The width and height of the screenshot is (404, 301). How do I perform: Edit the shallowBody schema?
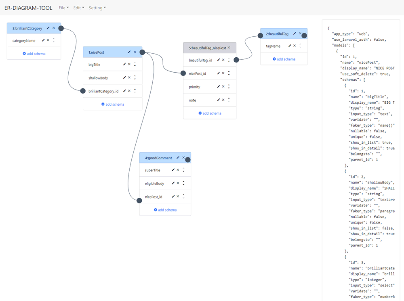[x=124, y=77]
